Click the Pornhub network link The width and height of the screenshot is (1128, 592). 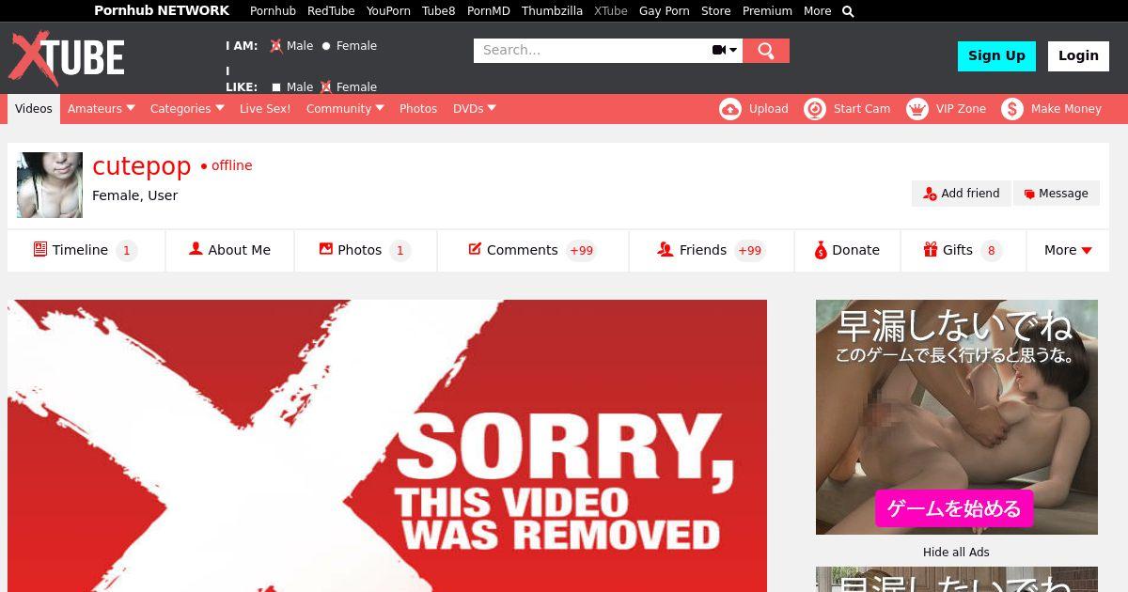[273, 11]
